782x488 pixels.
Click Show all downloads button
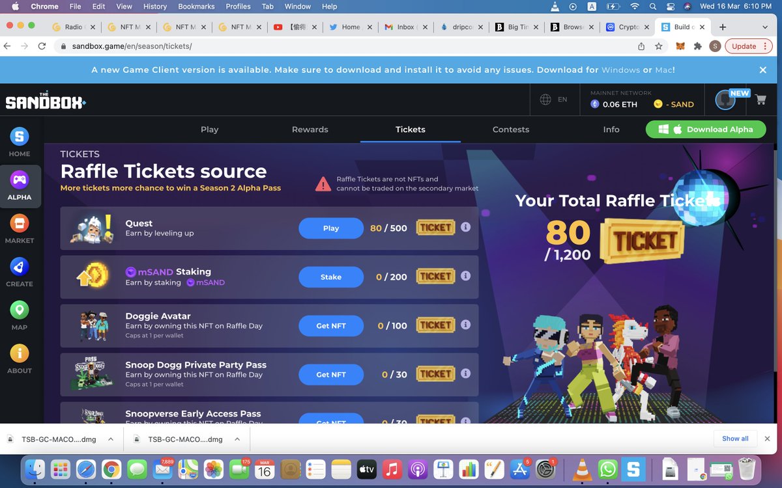[x=735, y=439]
